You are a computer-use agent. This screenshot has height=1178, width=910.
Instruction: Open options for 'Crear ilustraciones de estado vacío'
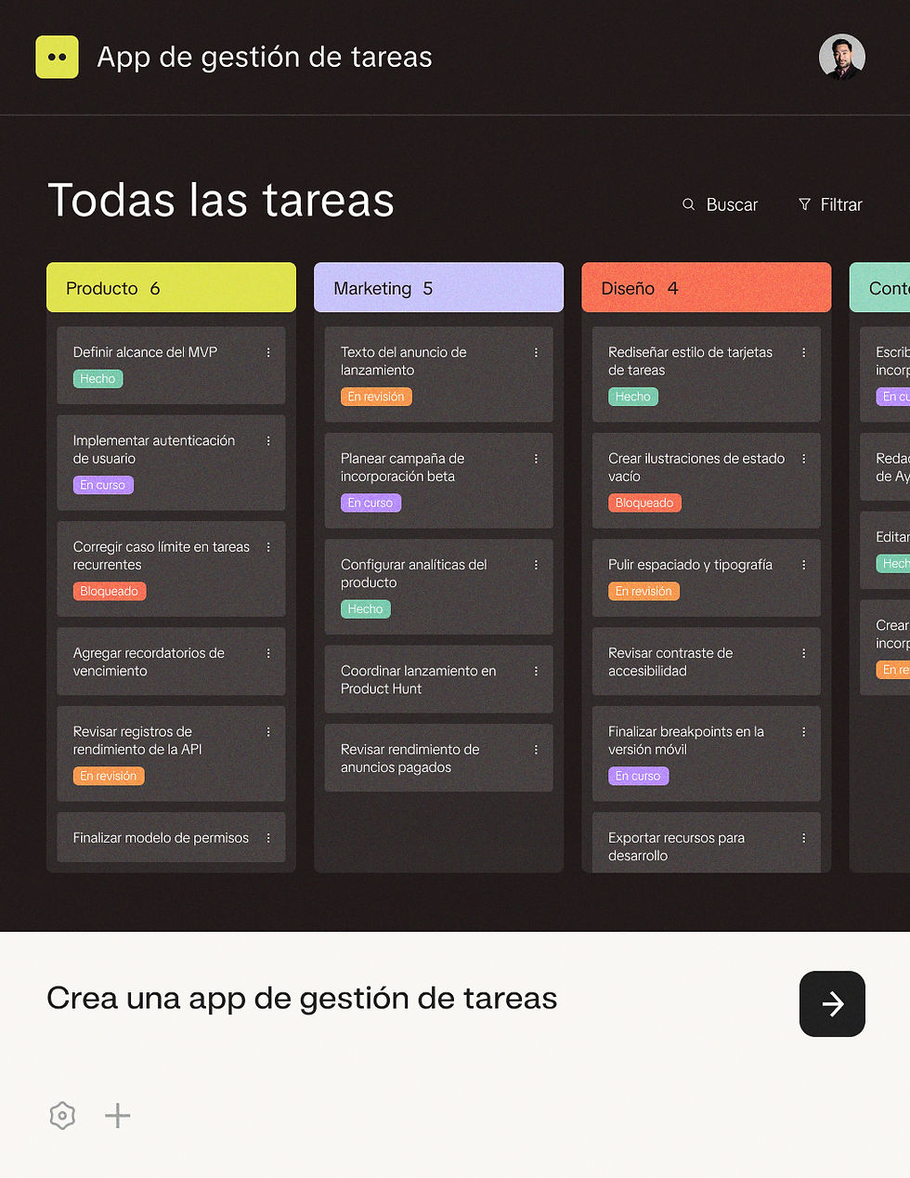click(x=803, y=459)
